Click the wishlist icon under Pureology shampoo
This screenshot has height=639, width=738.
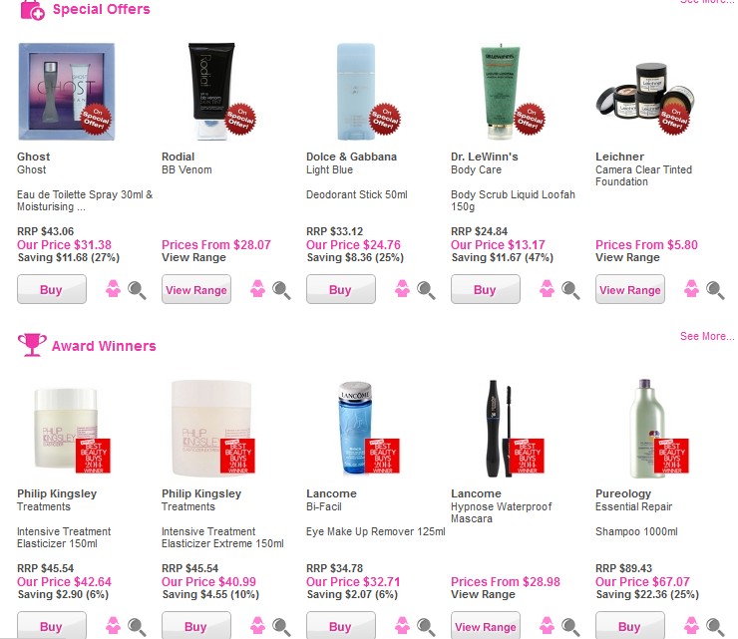(691, 626)
